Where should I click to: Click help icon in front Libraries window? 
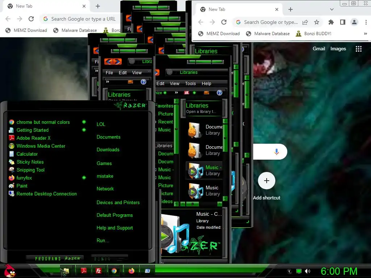click(219, 93)
